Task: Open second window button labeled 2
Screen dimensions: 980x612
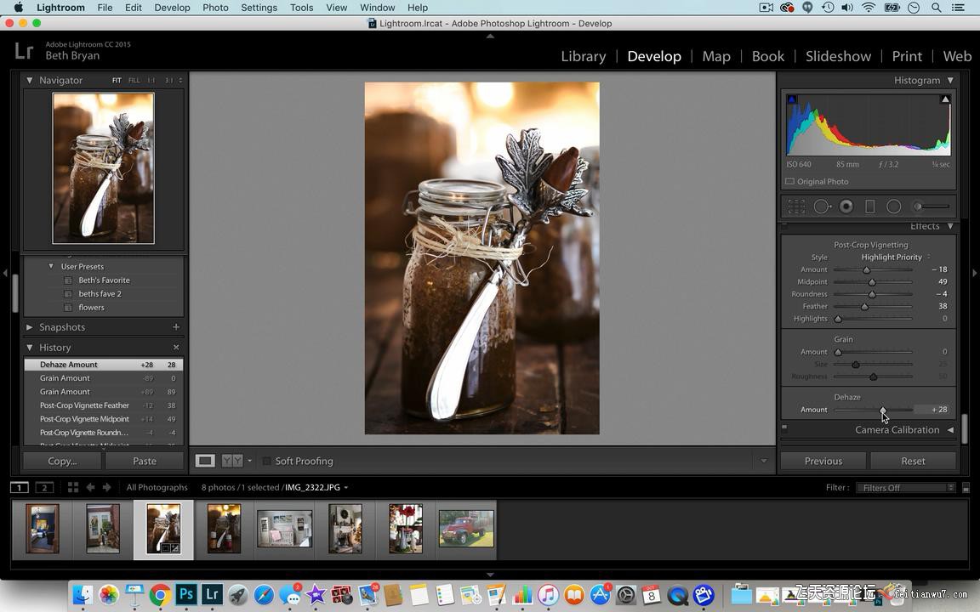Action: [x=44, y=487]
